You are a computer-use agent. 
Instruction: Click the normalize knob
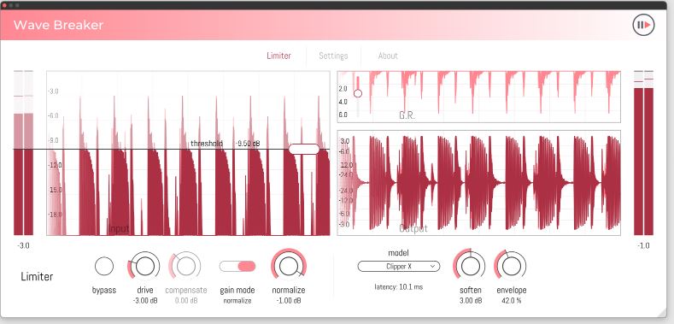[x=289, y=266]
